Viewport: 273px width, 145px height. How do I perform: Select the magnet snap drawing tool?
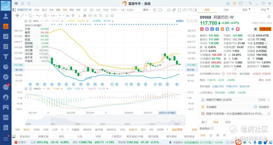85,15
